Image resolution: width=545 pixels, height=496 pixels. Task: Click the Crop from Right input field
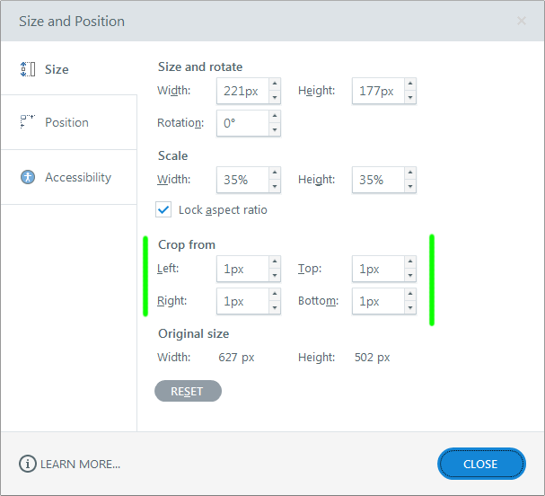tap(242, 302)
